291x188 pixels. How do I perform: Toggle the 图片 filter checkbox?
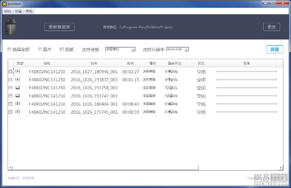click(x=40, y=49)
